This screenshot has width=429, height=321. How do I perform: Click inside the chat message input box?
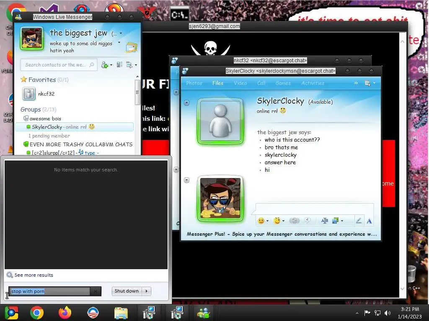click(x=315, y=209)
